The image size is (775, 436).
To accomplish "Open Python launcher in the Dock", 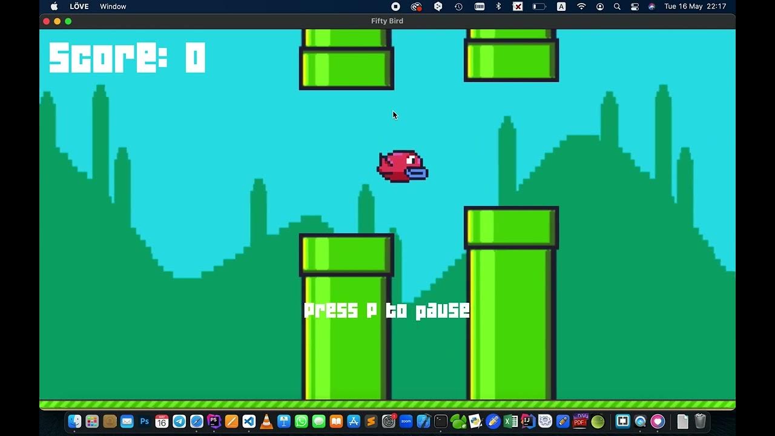I will click(x=476, y=421).
